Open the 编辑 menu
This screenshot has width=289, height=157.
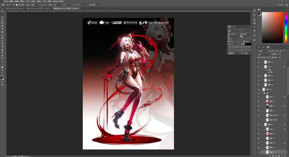coord(11,1)
